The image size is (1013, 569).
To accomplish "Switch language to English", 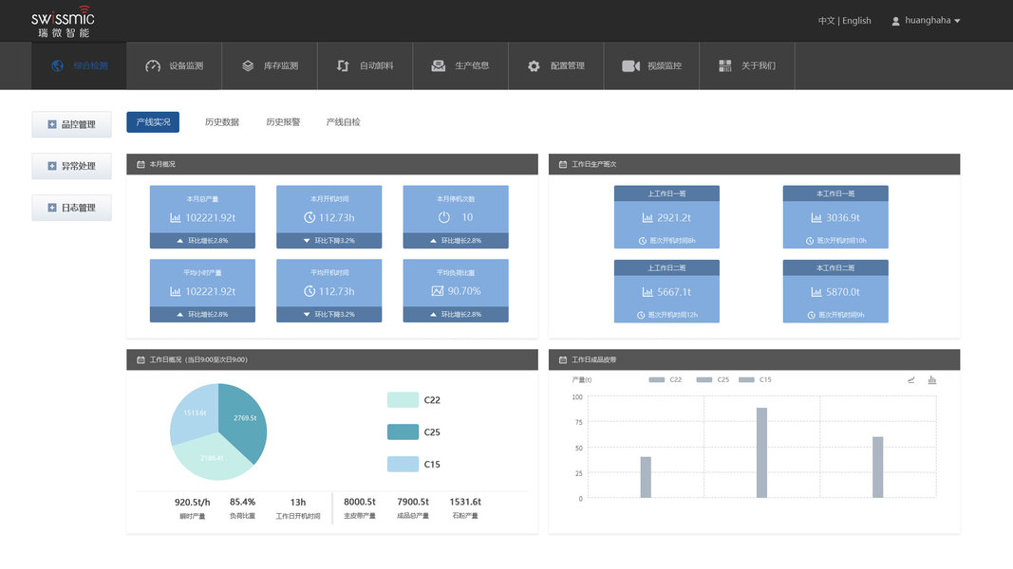I will [856, 21].
